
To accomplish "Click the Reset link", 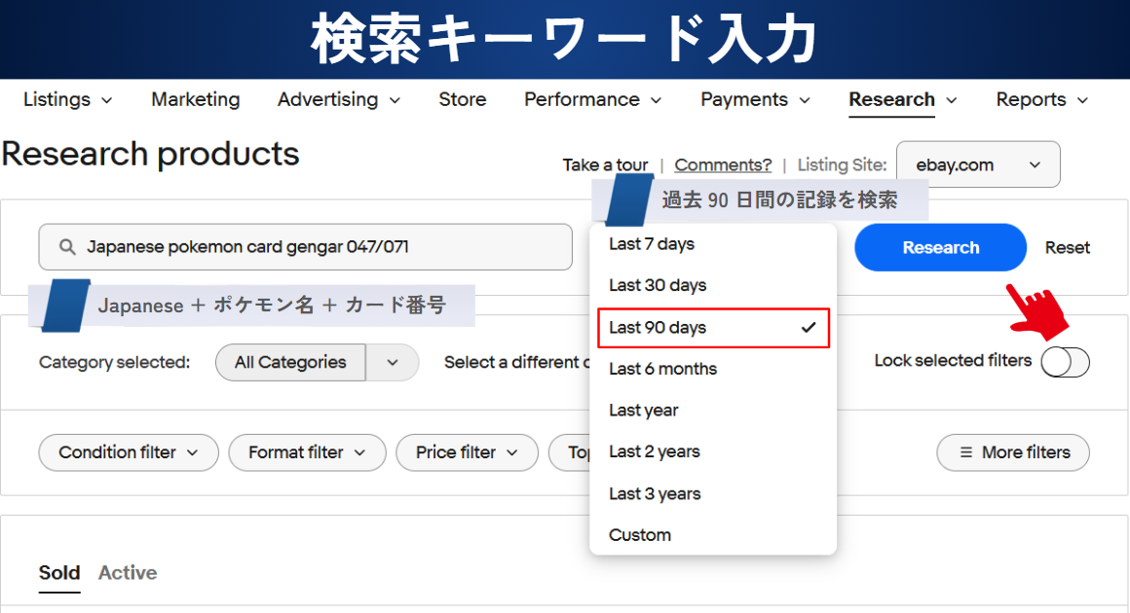I will tap(1068, 248).
